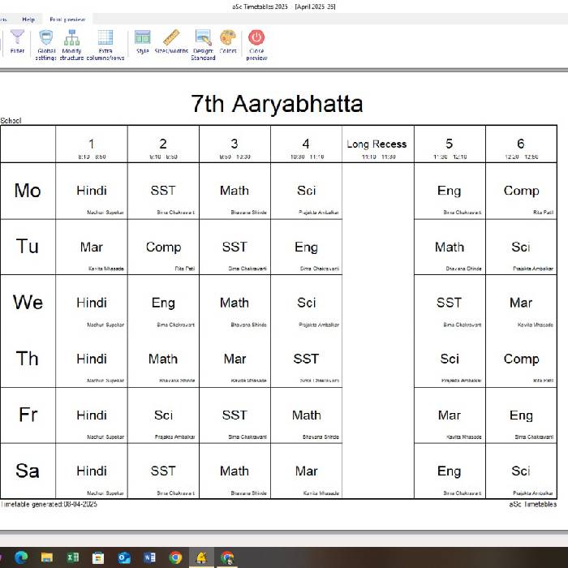Select the period 1 column header
Screen dimensions: 568x568
coord(91,144)
